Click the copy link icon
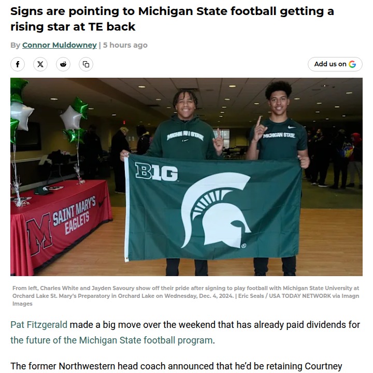This screenshot has height=373, width=373. (86, 64)
